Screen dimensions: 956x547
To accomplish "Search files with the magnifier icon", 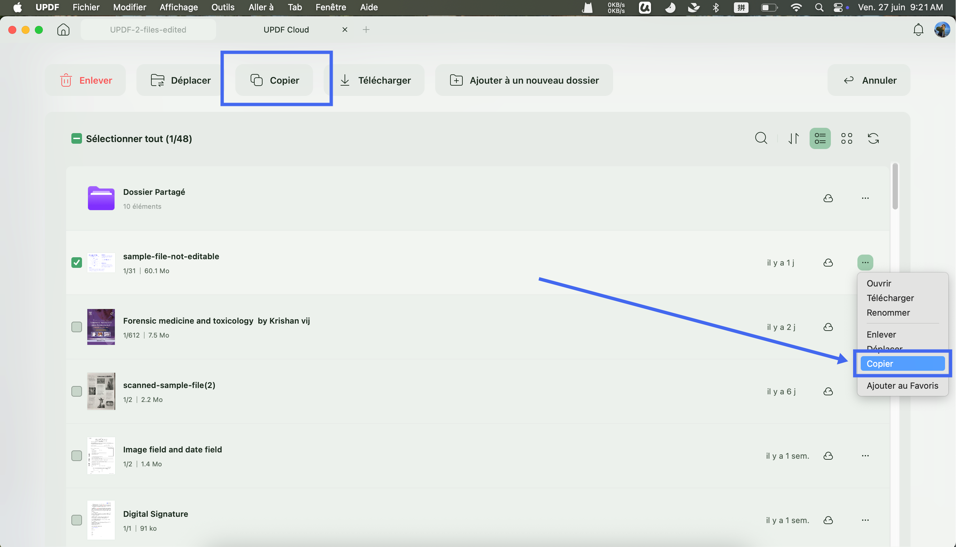I will 761,138.
